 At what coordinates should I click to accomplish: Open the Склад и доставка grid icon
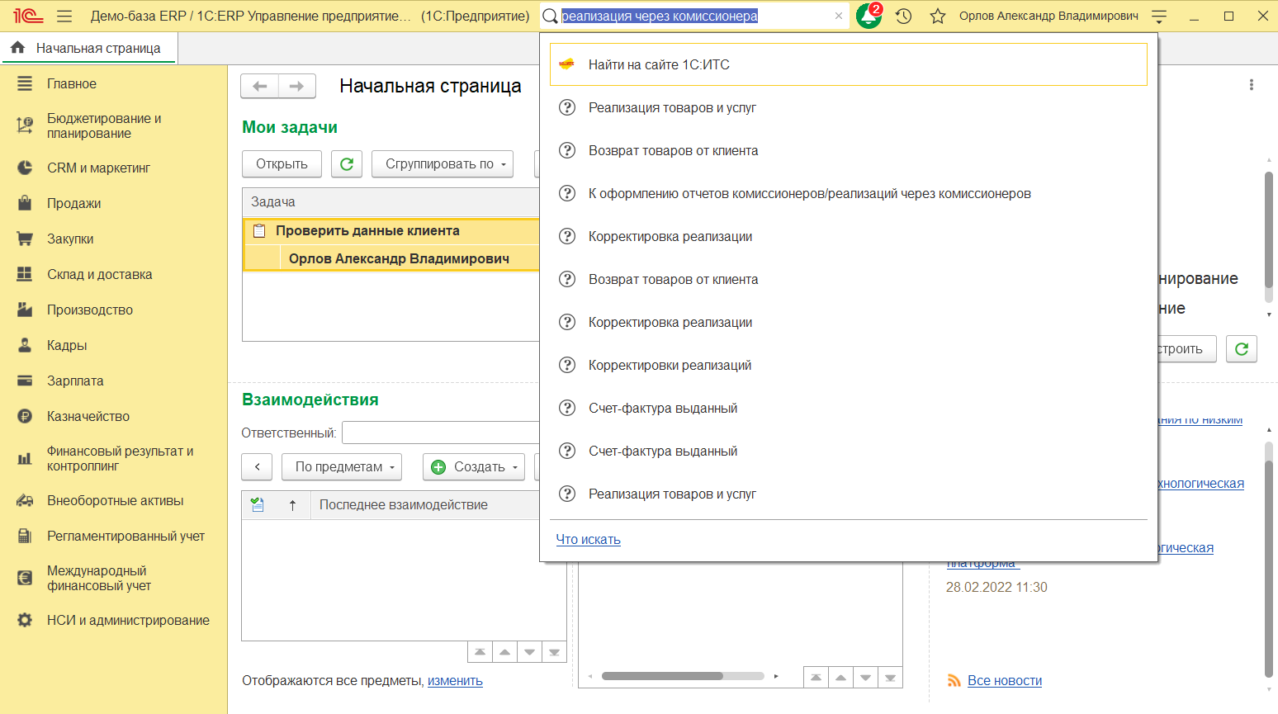tap(25, 274)
